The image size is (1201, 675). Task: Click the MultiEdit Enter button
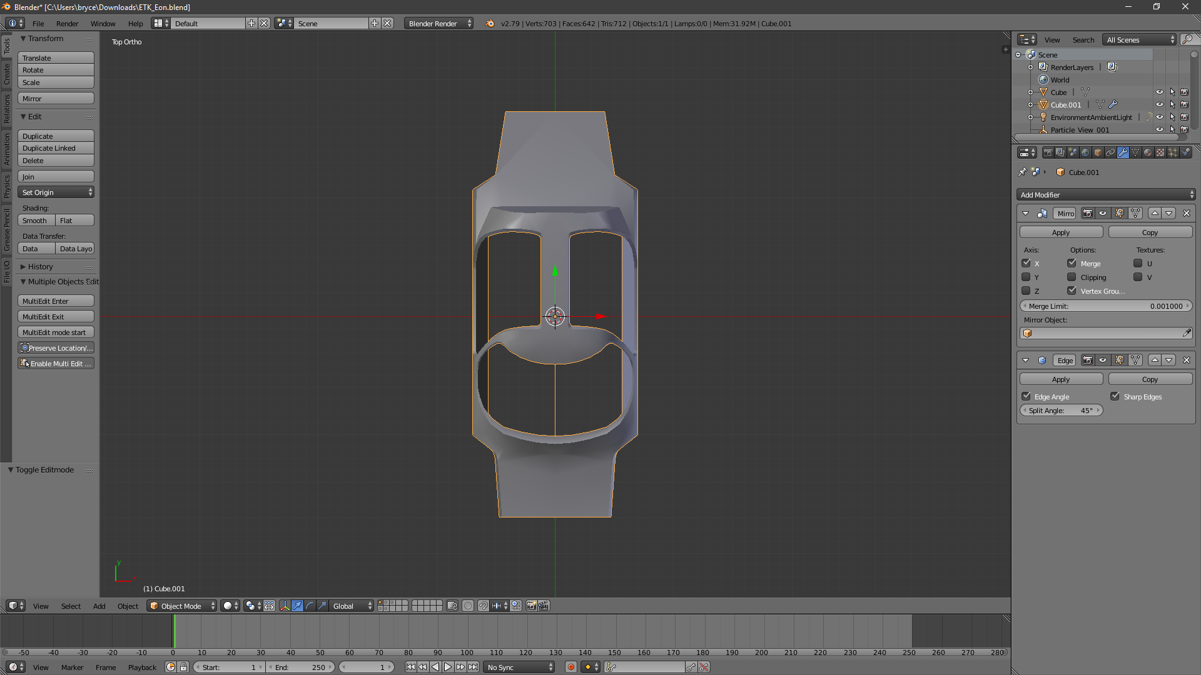tap(56, 301)
